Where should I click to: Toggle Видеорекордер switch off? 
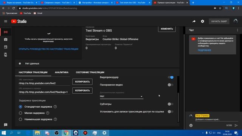click(x=171, y=77)
